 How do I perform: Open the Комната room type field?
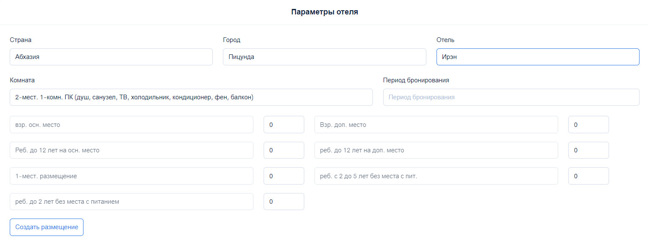[191, 97]
